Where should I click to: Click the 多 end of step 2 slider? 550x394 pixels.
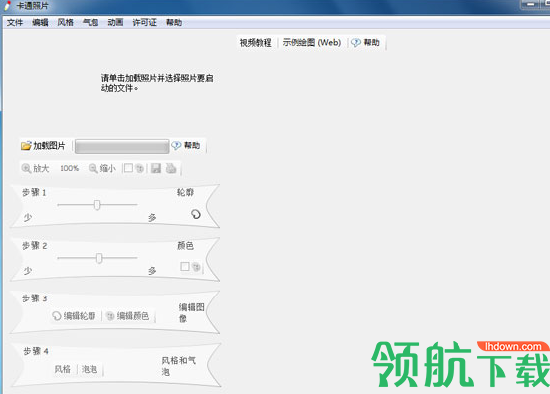pyautogui.click(x=152, y=271)
